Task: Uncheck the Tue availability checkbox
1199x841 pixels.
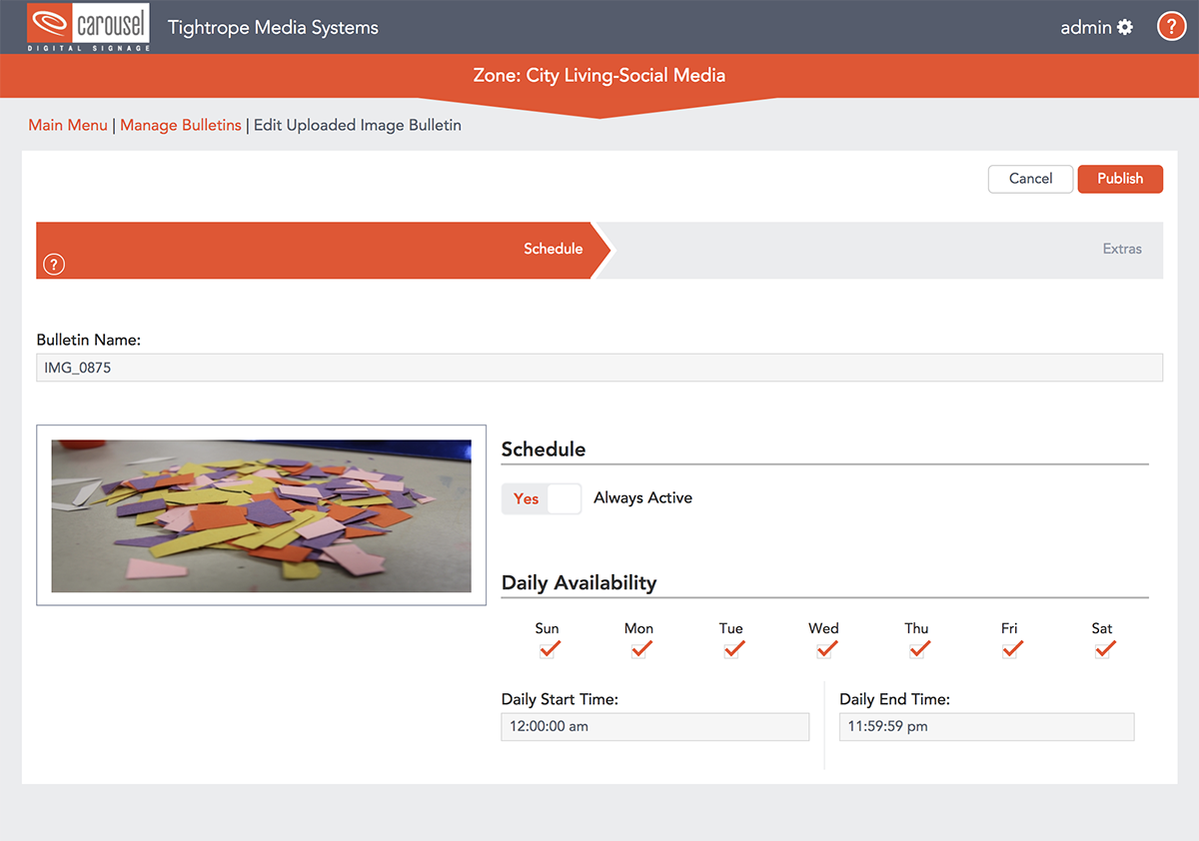Action: [731, 649]
